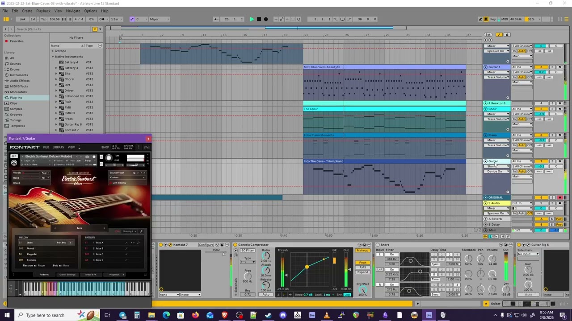This screenshot has height=321, width=572.
Task: Open Kontakt SHOP link
Action: coord(105,147)
